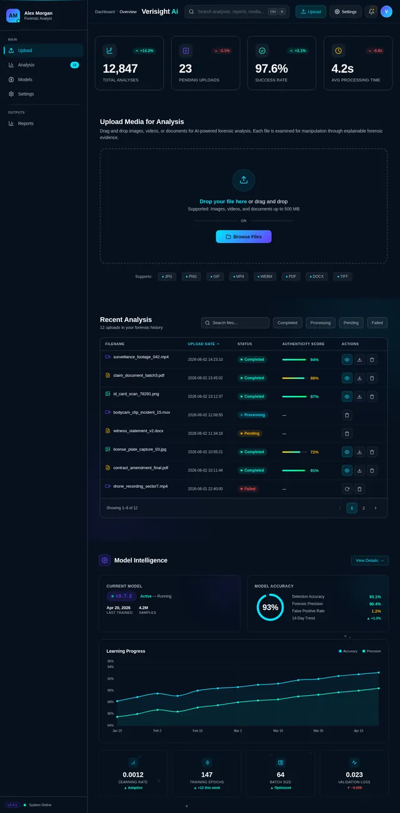
Task: Download claim_document_batch3.pdf report
Action: pyautogui.click(x=359, y=378)
